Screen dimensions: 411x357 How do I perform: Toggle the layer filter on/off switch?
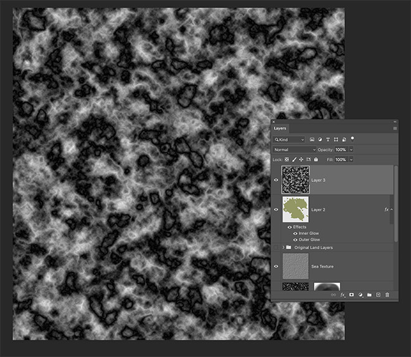pyautogui.click(x=352, y=138)
